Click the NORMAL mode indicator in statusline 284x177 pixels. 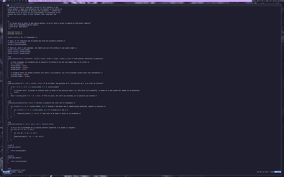pos(6,172)
